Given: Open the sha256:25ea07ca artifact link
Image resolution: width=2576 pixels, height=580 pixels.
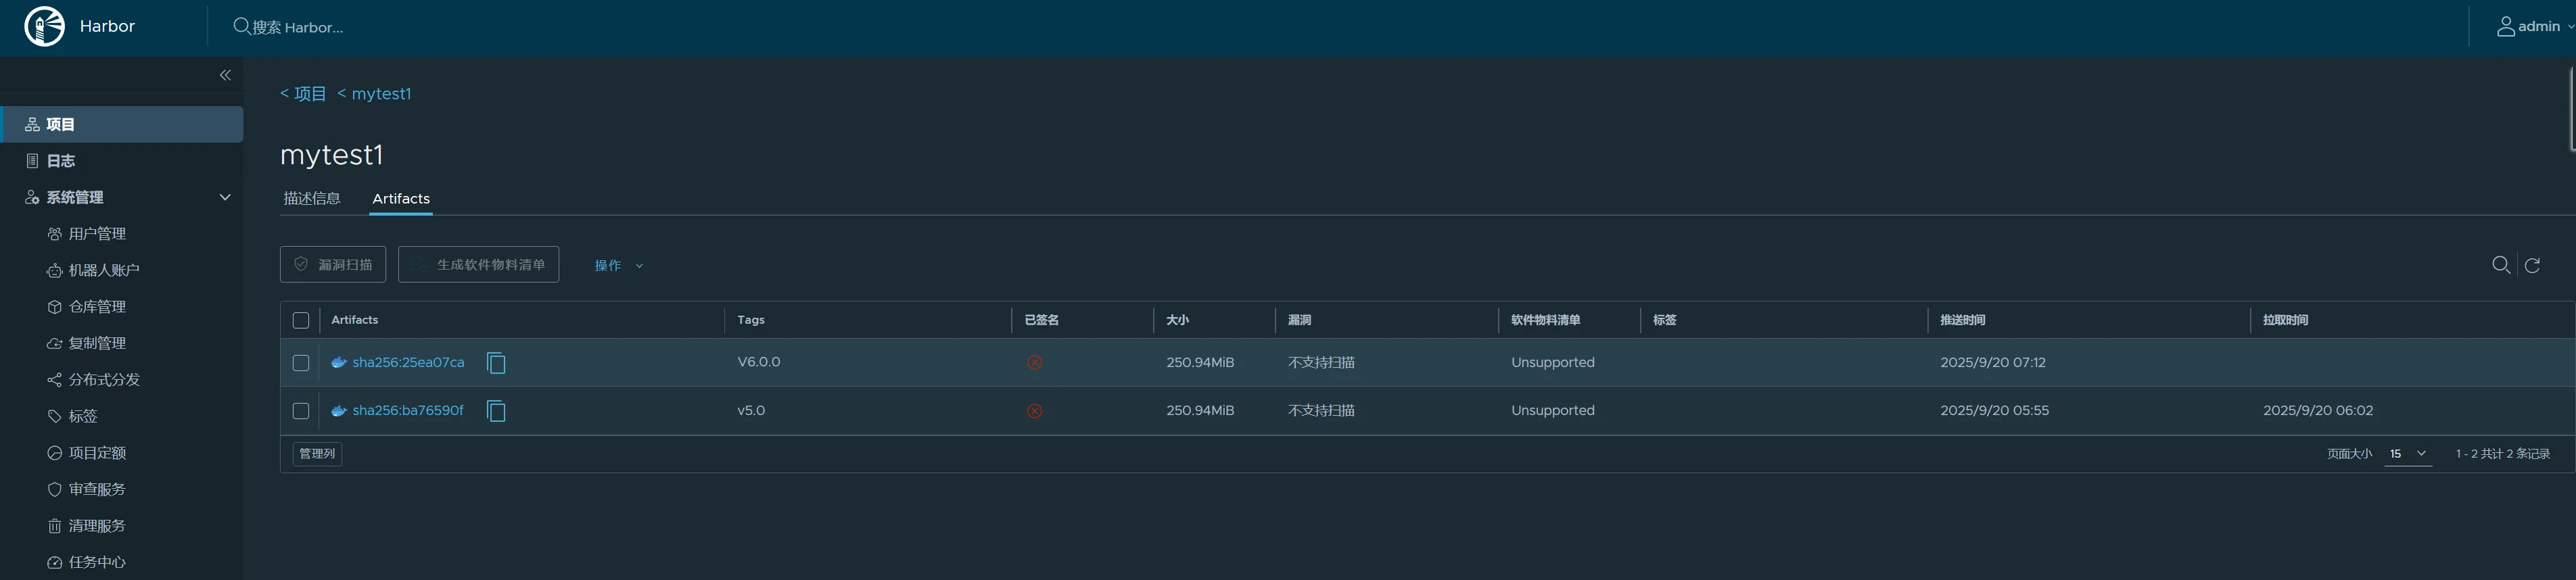Looking at the screenshot, I should 408,363.
